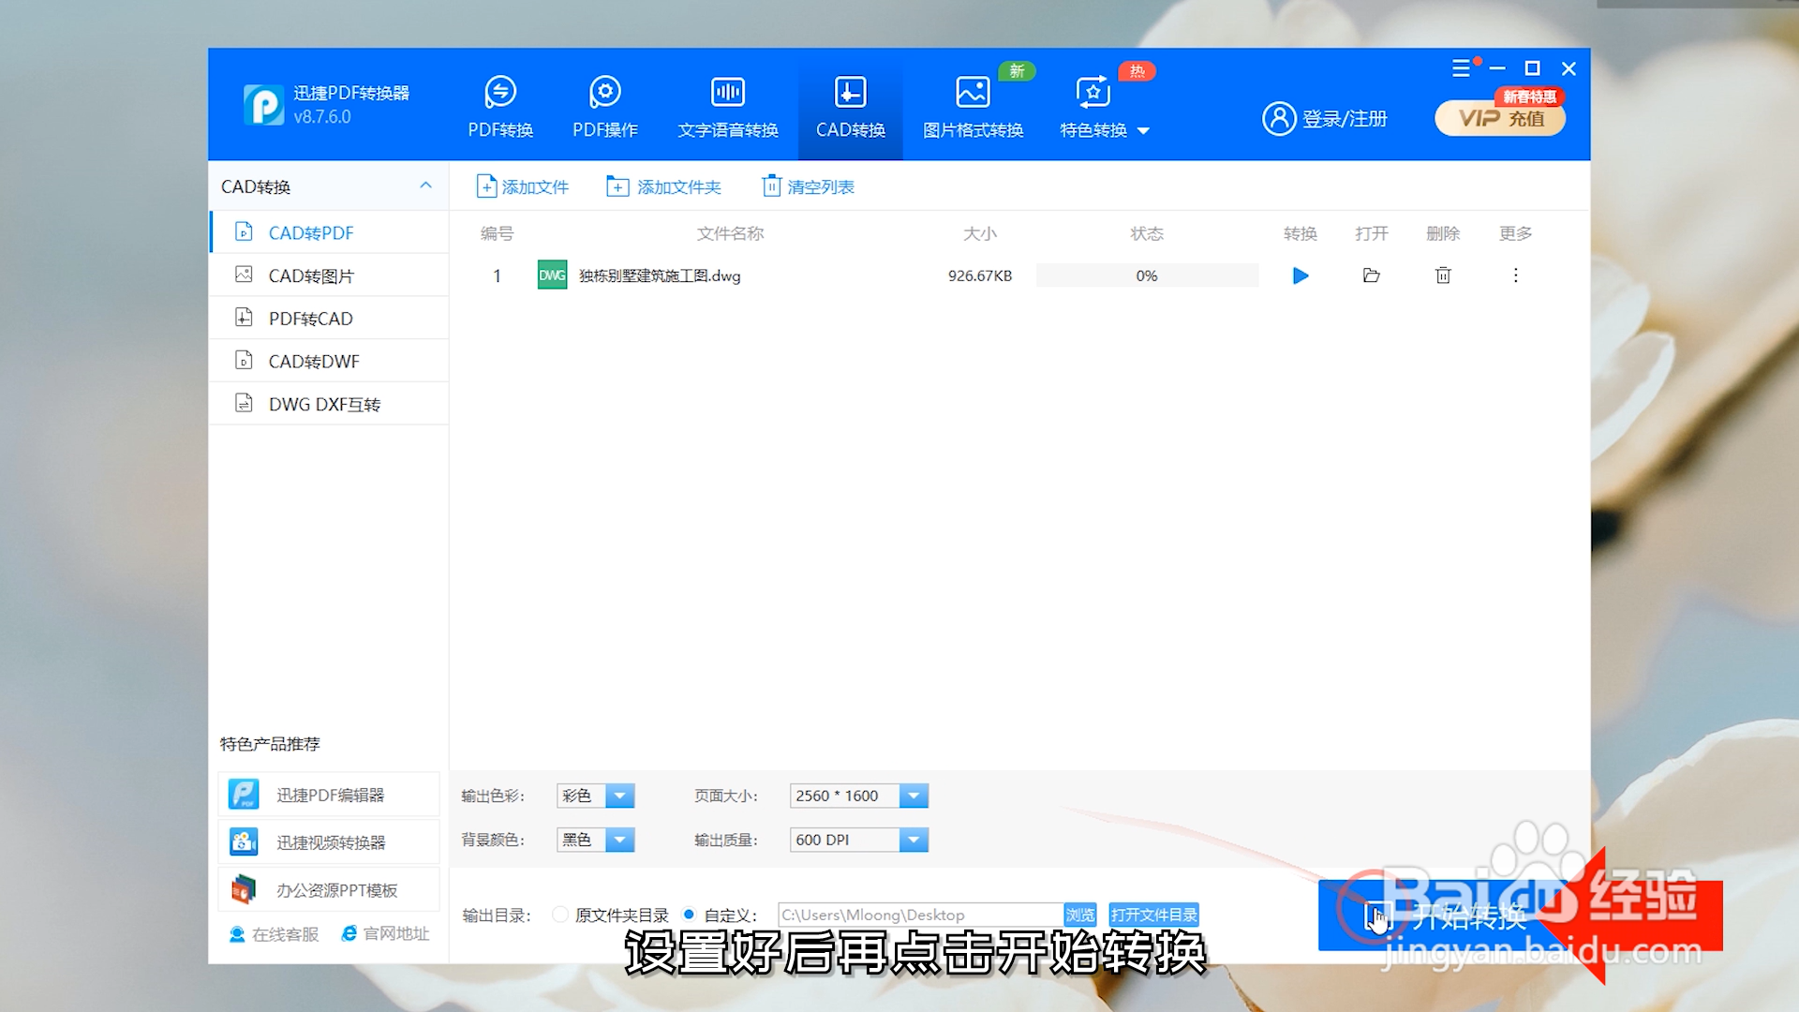Click 添加文件 button
Viewport: 1799px width, 1012px height.
tap(523, 186)
